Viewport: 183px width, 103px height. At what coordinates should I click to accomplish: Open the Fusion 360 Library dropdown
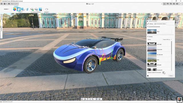(167, 39)
